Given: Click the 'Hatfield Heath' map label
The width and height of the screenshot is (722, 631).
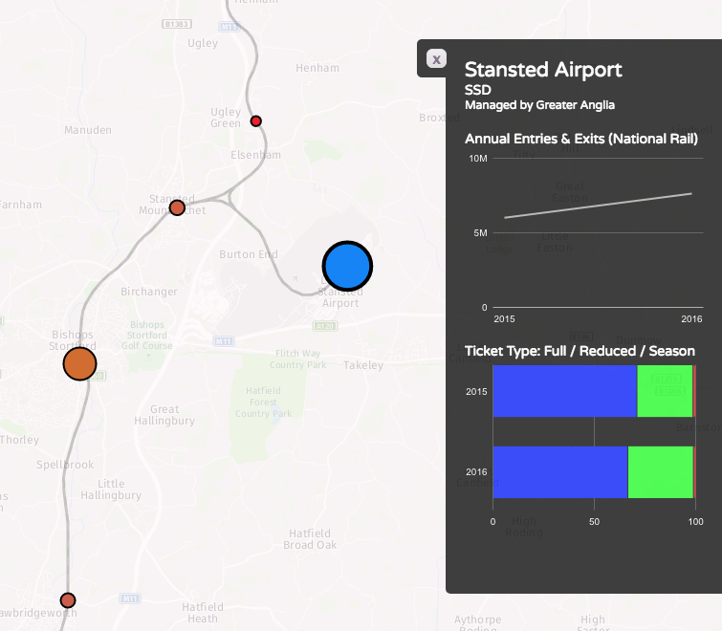Looking at the screenshot, I should pos(203,613).
